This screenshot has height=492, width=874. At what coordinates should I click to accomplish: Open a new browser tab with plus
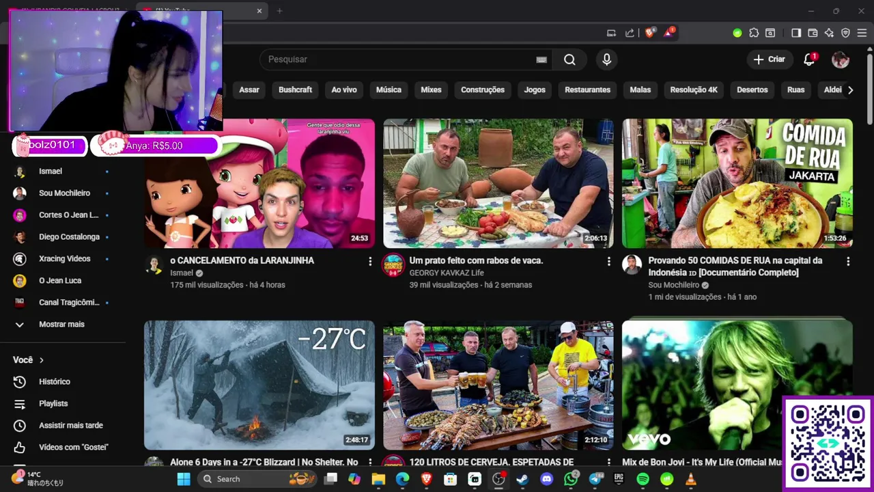click(279, 11)
